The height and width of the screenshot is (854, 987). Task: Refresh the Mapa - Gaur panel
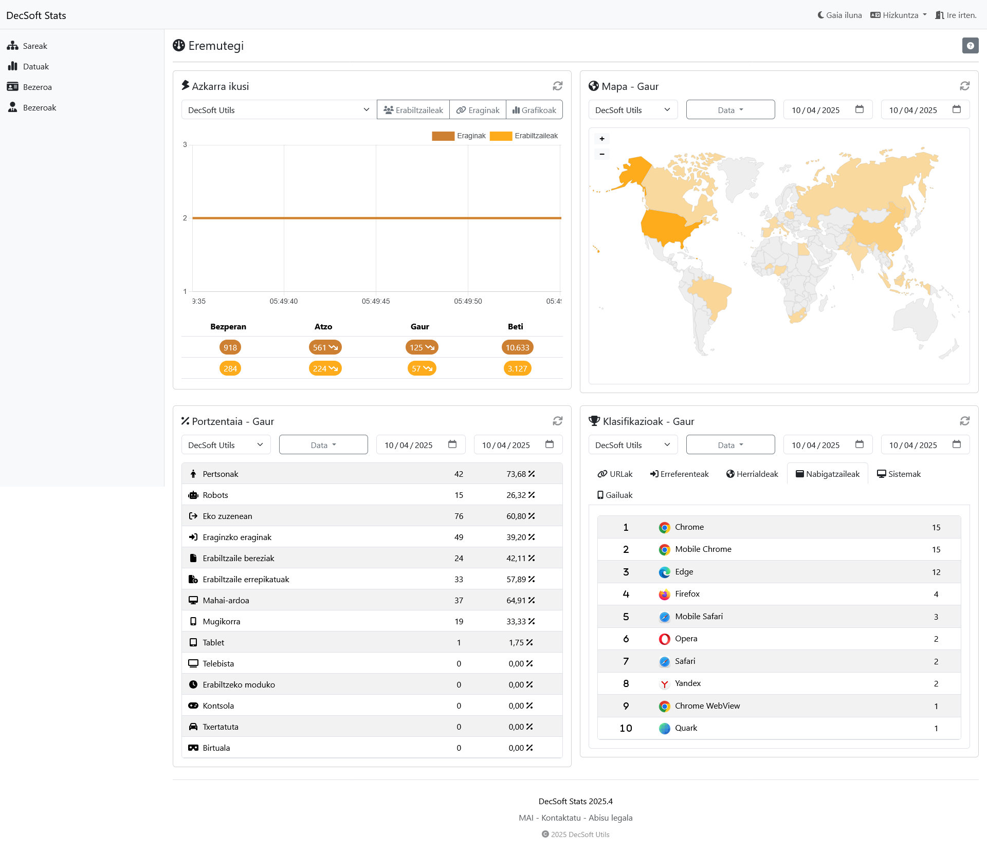tap(964, 86)
